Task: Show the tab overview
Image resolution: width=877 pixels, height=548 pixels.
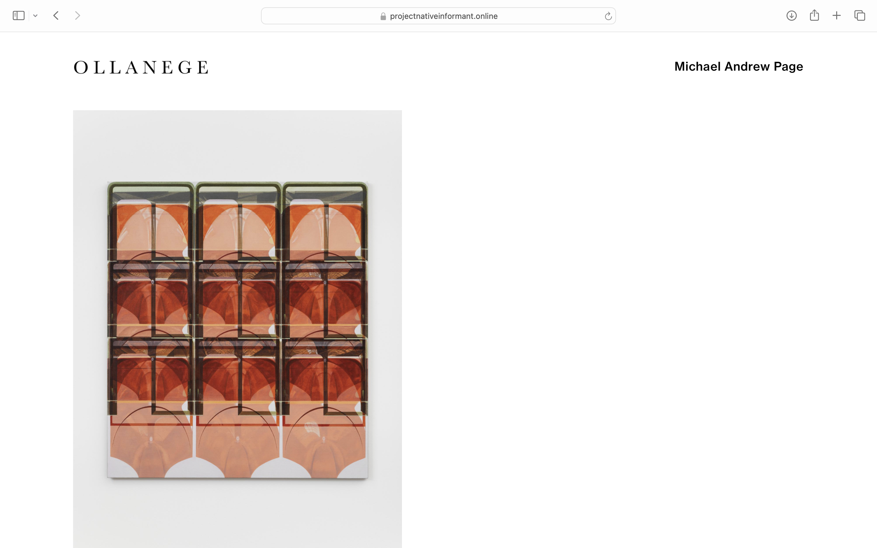Action: pos(860,16)
